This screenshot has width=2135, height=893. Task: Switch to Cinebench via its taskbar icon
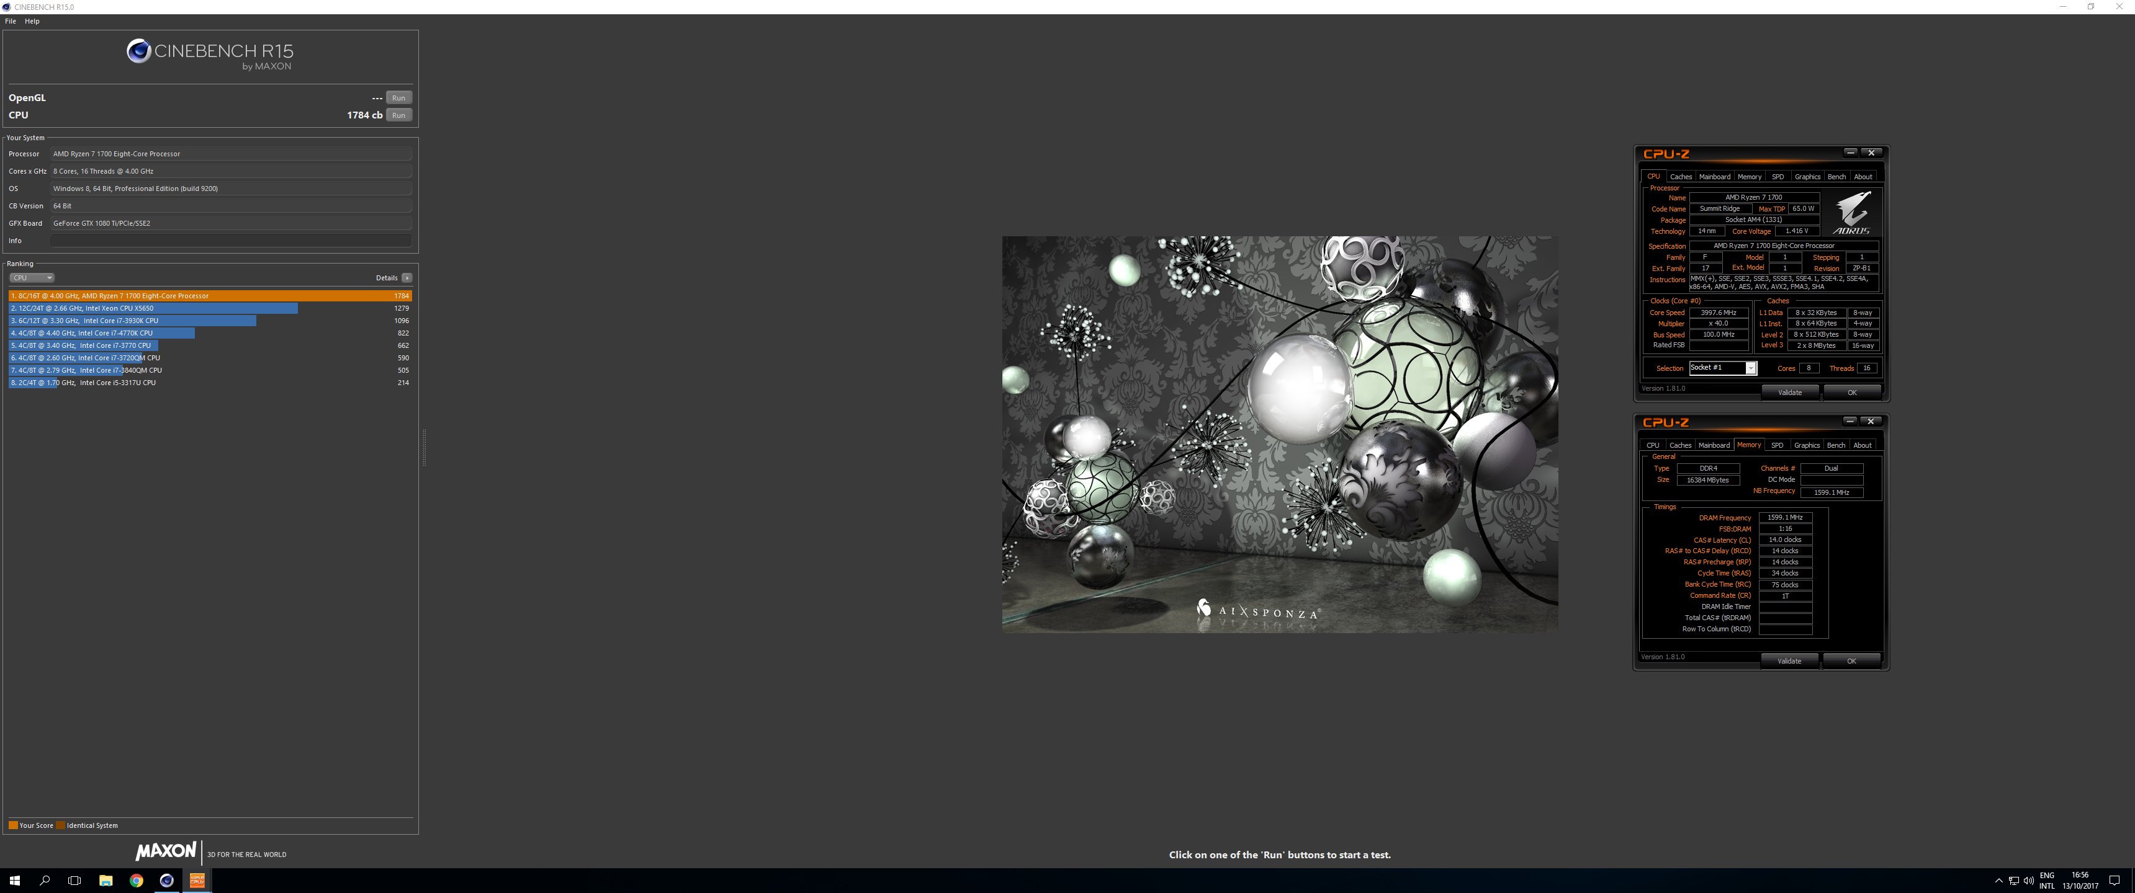click(x=166, y=881)
